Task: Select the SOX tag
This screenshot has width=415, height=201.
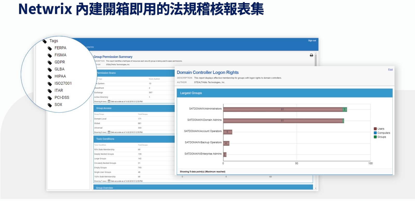Action: (58, 105)
